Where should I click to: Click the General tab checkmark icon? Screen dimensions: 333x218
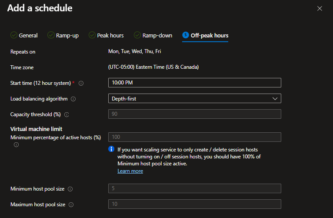click(x=14, y=35)
